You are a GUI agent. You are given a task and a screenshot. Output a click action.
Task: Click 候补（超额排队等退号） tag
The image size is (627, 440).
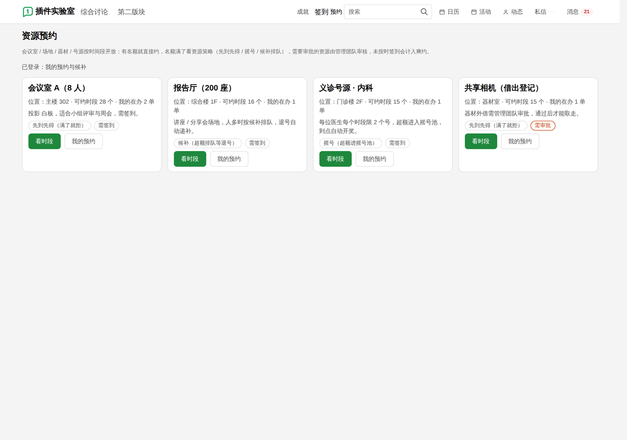[208, 143]
